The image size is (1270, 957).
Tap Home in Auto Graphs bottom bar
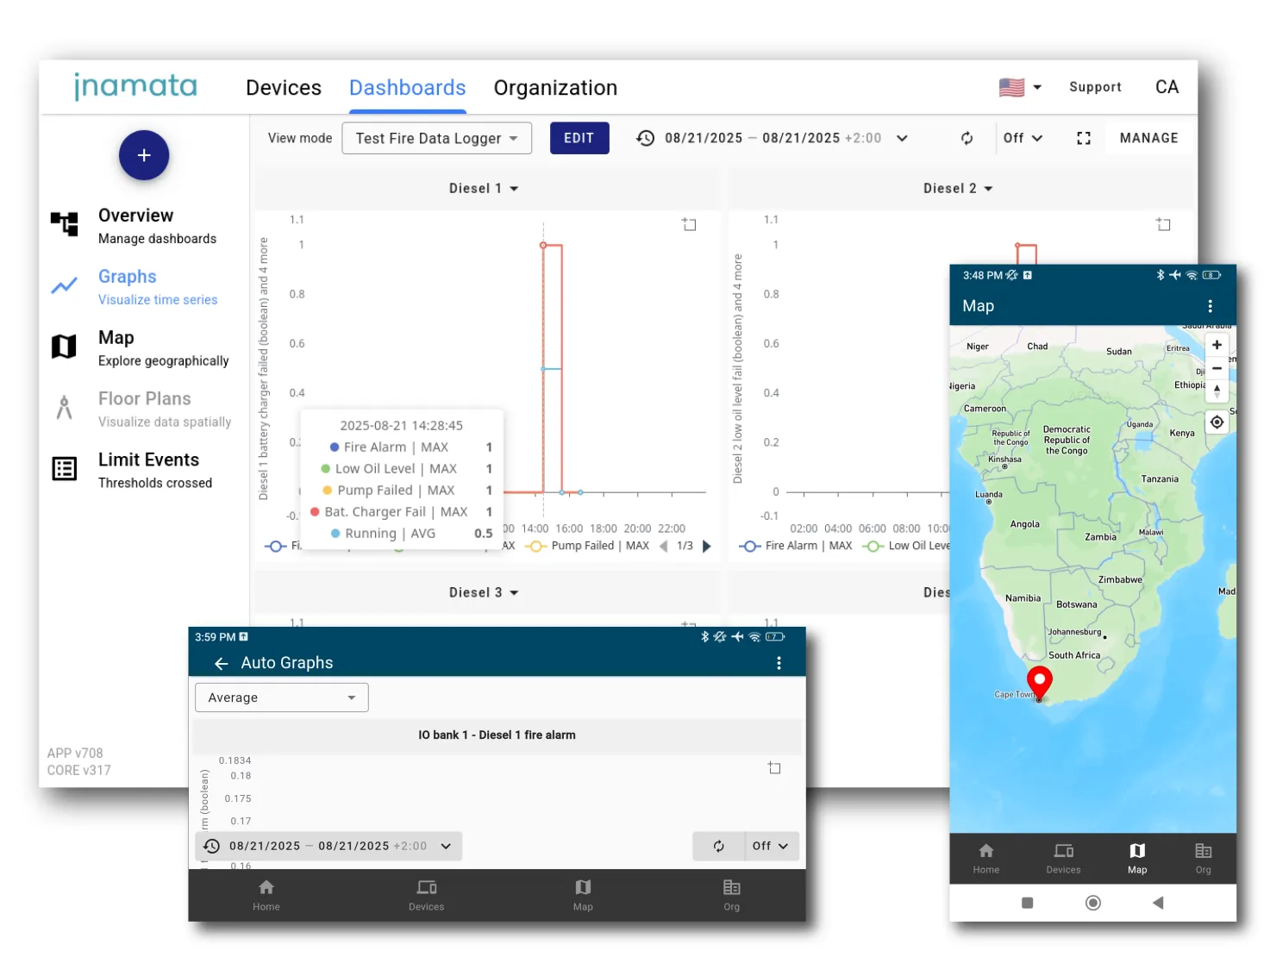click(266, 895)
